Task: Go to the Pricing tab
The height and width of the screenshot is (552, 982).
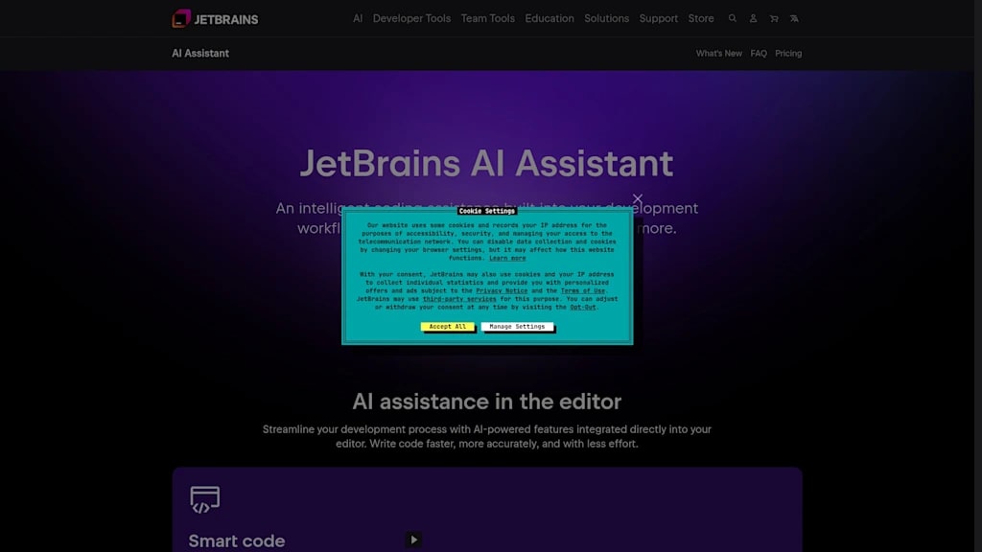Action: [788, 53]
